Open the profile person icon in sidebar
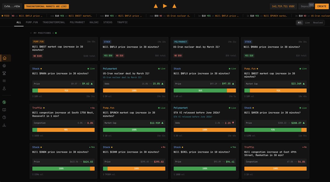This screenshot has height=182, width=330. coord(4,88)
